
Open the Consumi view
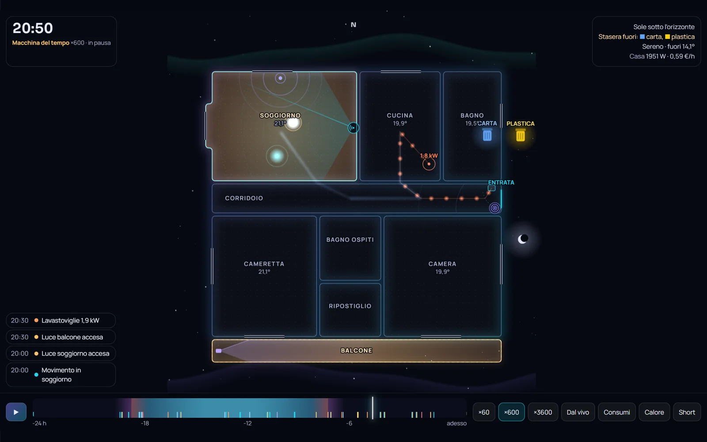pos(617,412)
